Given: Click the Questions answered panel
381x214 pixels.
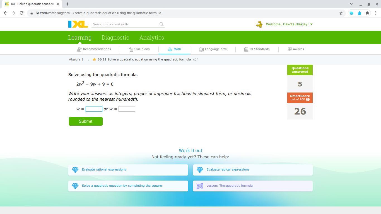Looking at the screenshot, I should [300, 79].
